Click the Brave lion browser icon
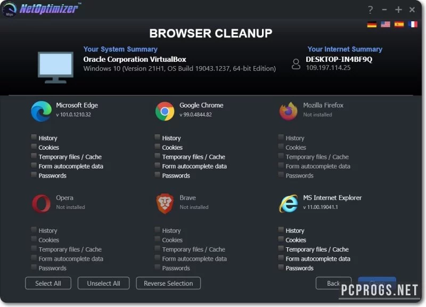The width and height of the screenshot is (426, 307). pyautogui.click(x=165, y=204)
